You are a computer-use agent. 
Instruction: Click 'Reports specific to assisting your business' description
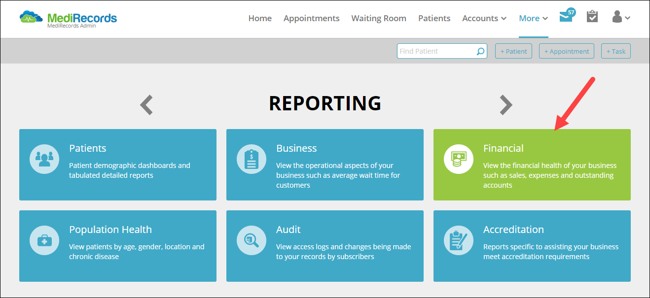[x=551, y=252]
